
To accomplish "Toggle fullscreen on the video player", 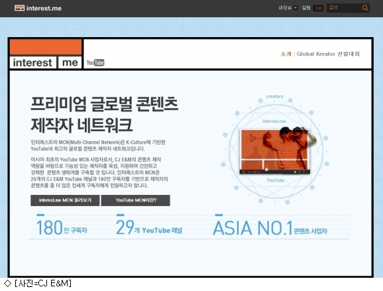I will [308, 172].
